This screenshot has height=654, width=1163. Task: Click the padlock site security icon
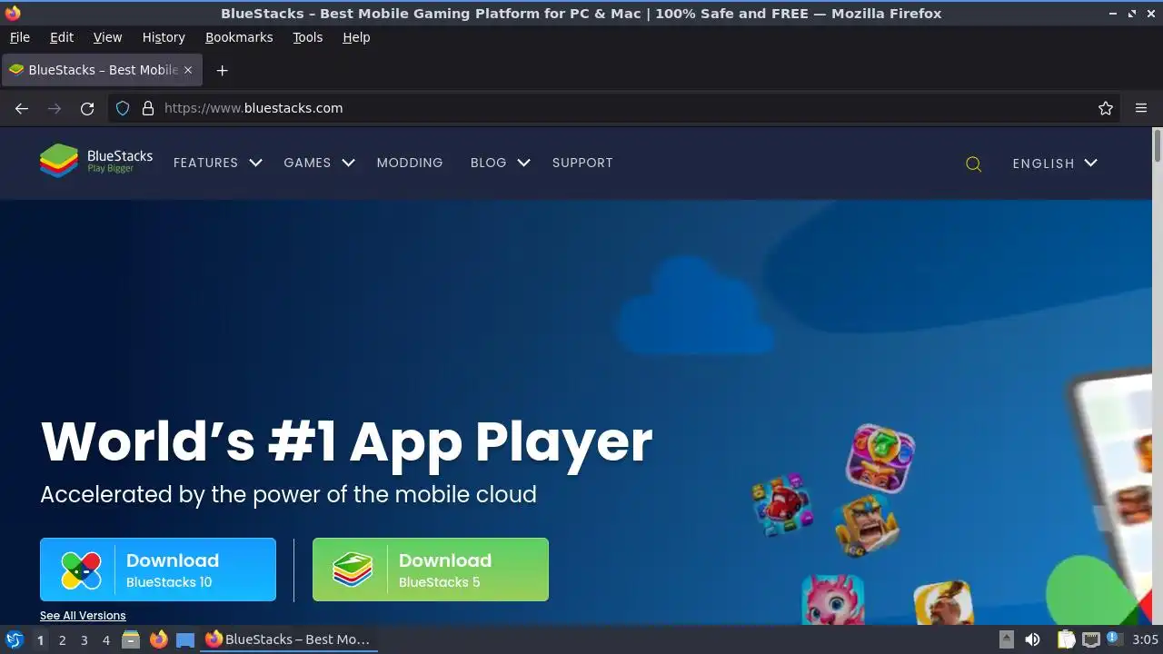148,108
